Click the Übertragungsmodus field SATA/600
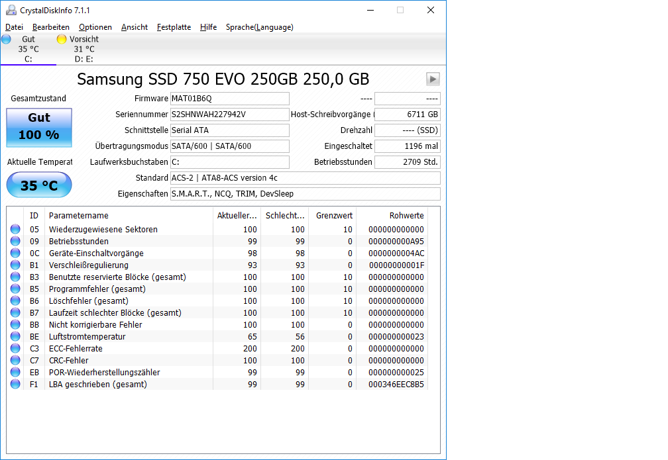This screenshot has height=460, width=668. click(229, 146)
